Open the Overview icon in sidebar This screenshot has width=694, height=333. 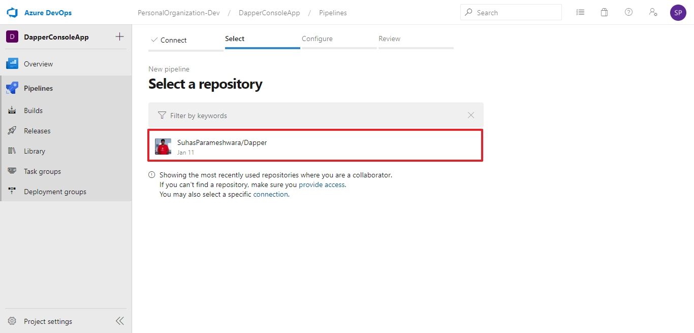pyautogui.click(x=12, y=64)
